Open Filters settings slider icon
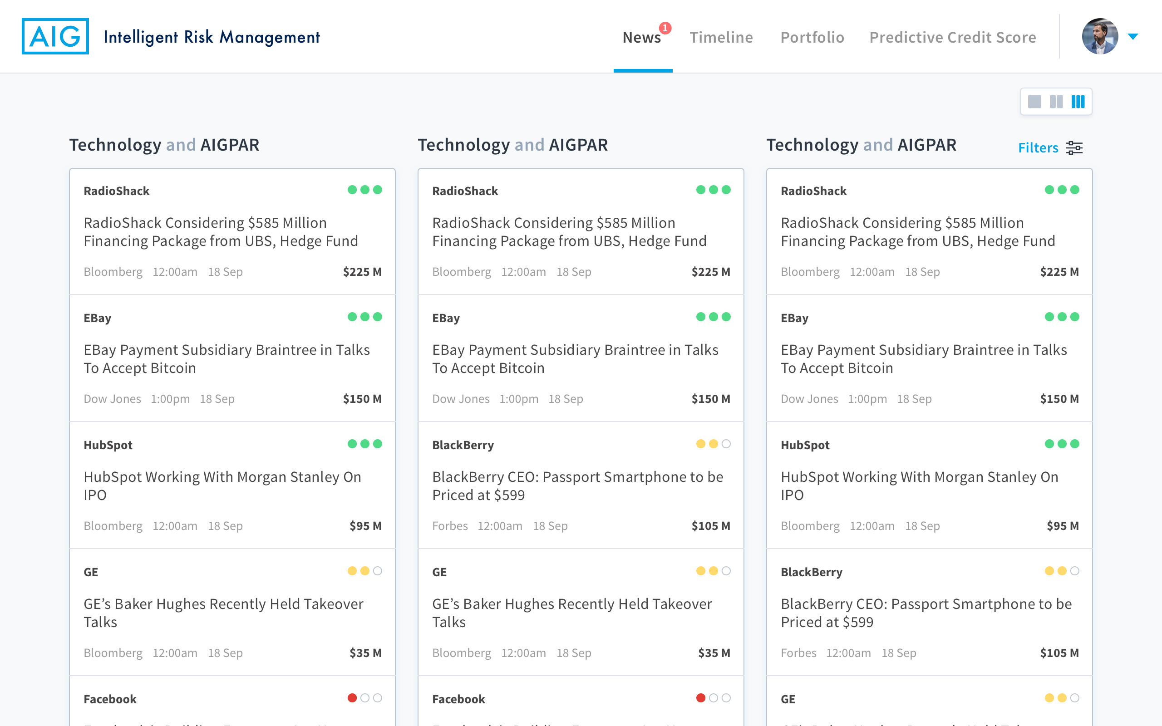This screenshot has width=1162, height=726. (x=1074, y=148)
